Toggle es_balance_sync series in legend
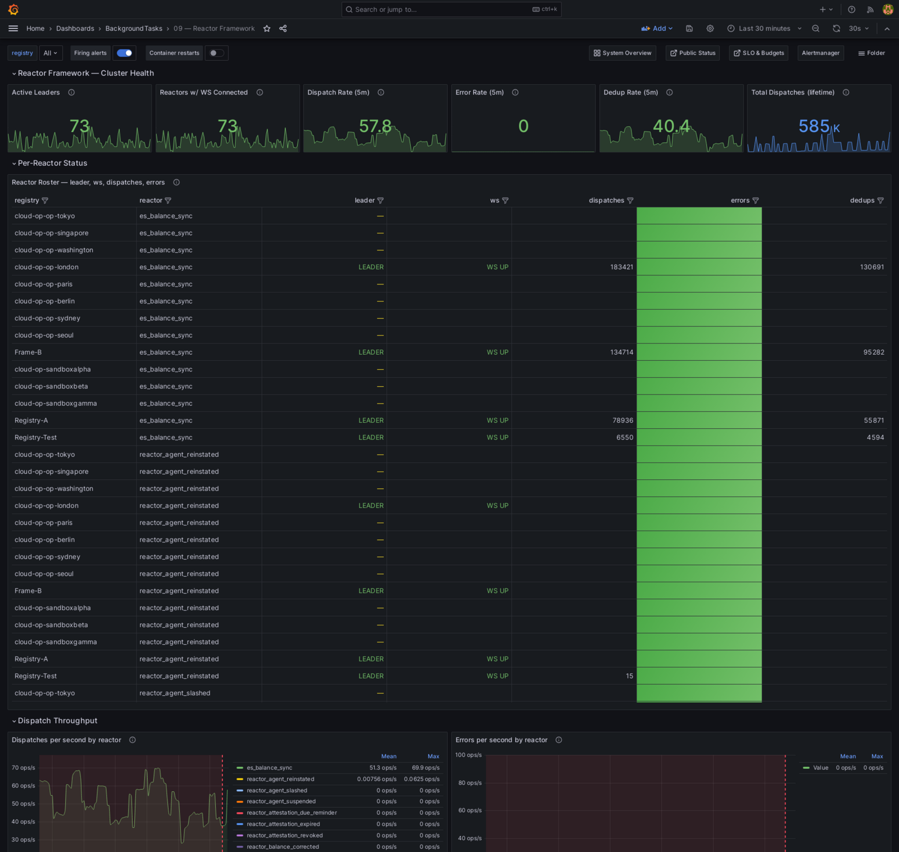899x852 pixels. tap(269, 768)
